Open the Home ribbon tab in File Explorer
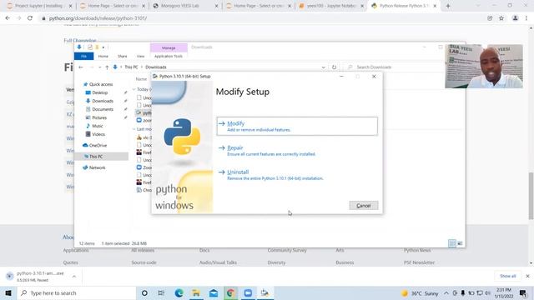The image size is (534, 300). (103, 56)
